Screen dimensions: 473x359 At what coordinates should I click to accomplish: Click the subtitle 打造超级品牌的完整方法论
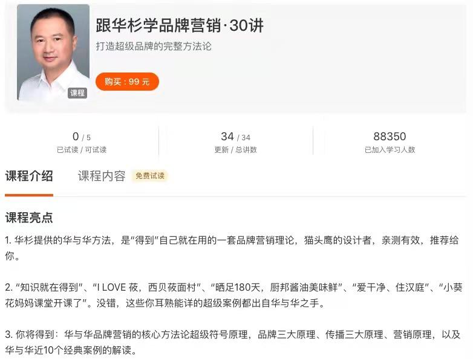(x=154, y=47)
